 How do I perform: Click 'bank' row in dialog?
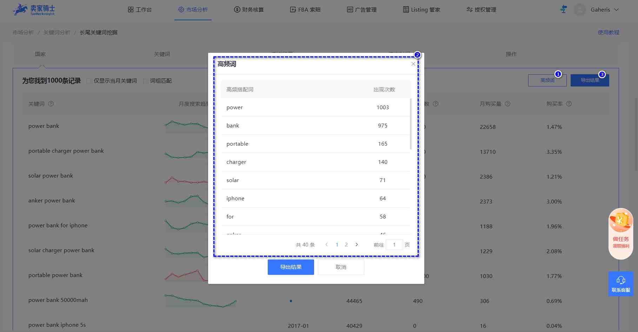pyautogui.click(x=315, y=125)
